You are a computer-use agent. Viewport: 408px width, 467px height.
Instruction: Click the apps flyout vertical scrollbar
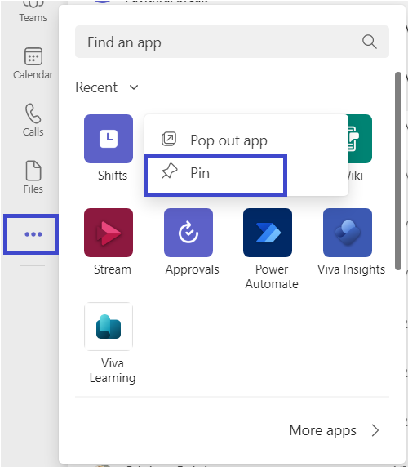[398, 171]
